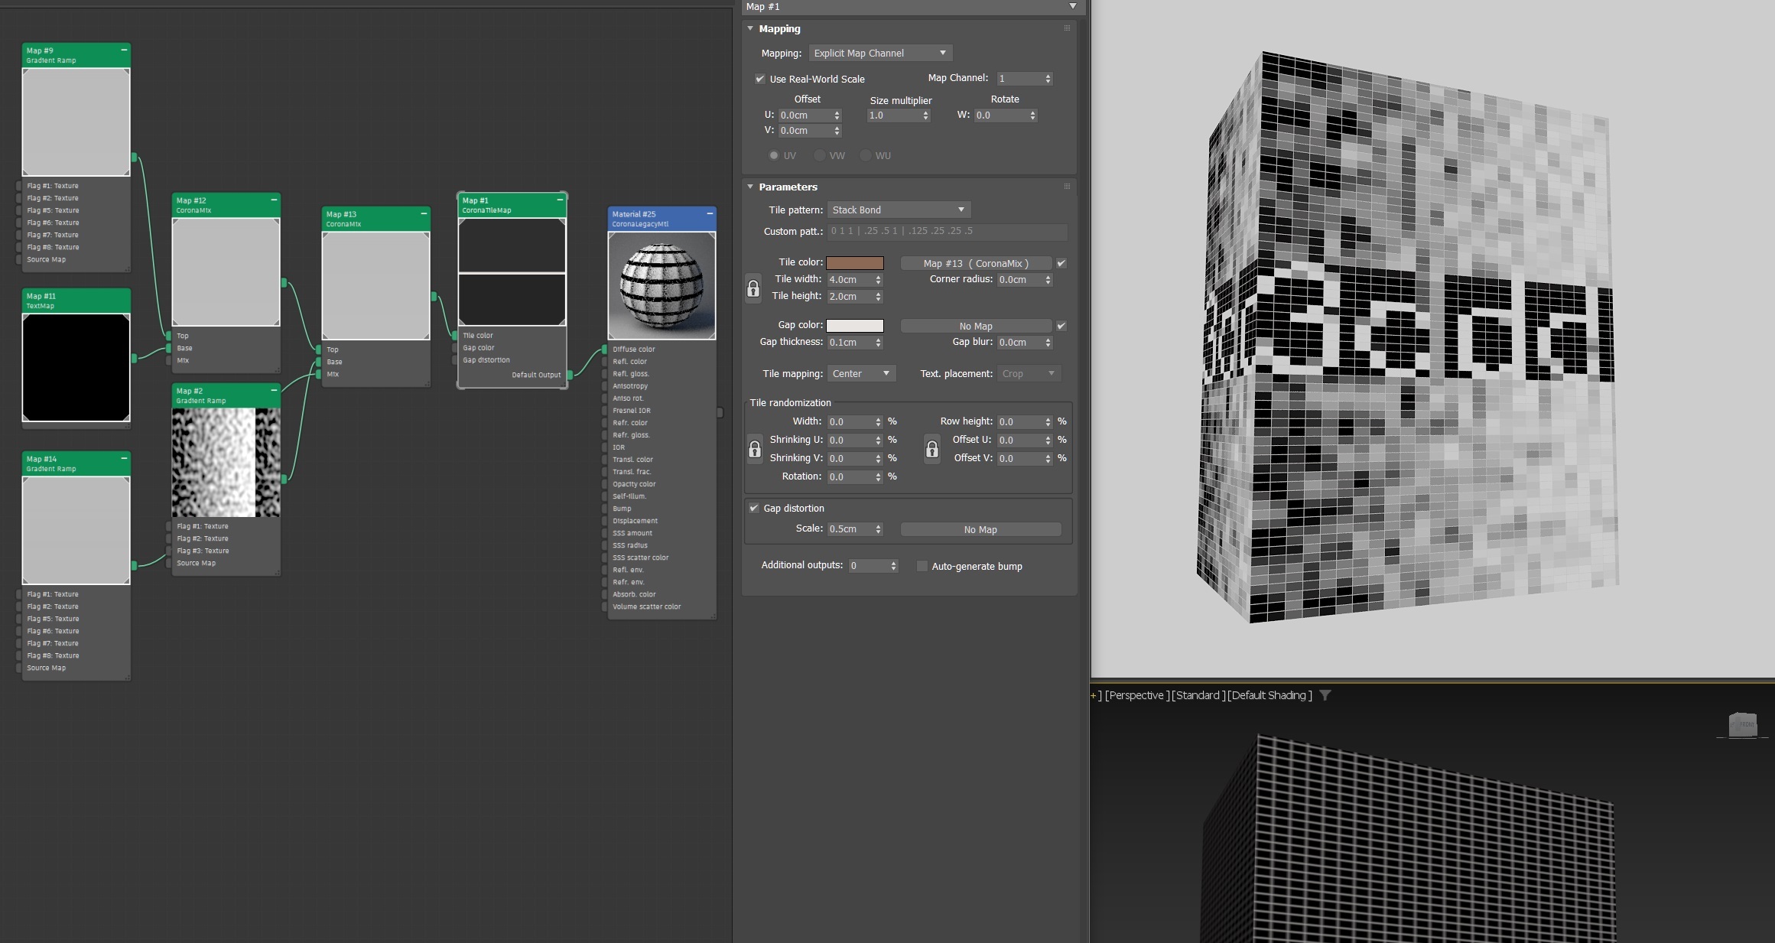Toggle the Tile color map enable checkbox
Screen dimensions: 1775x943
1061,263
